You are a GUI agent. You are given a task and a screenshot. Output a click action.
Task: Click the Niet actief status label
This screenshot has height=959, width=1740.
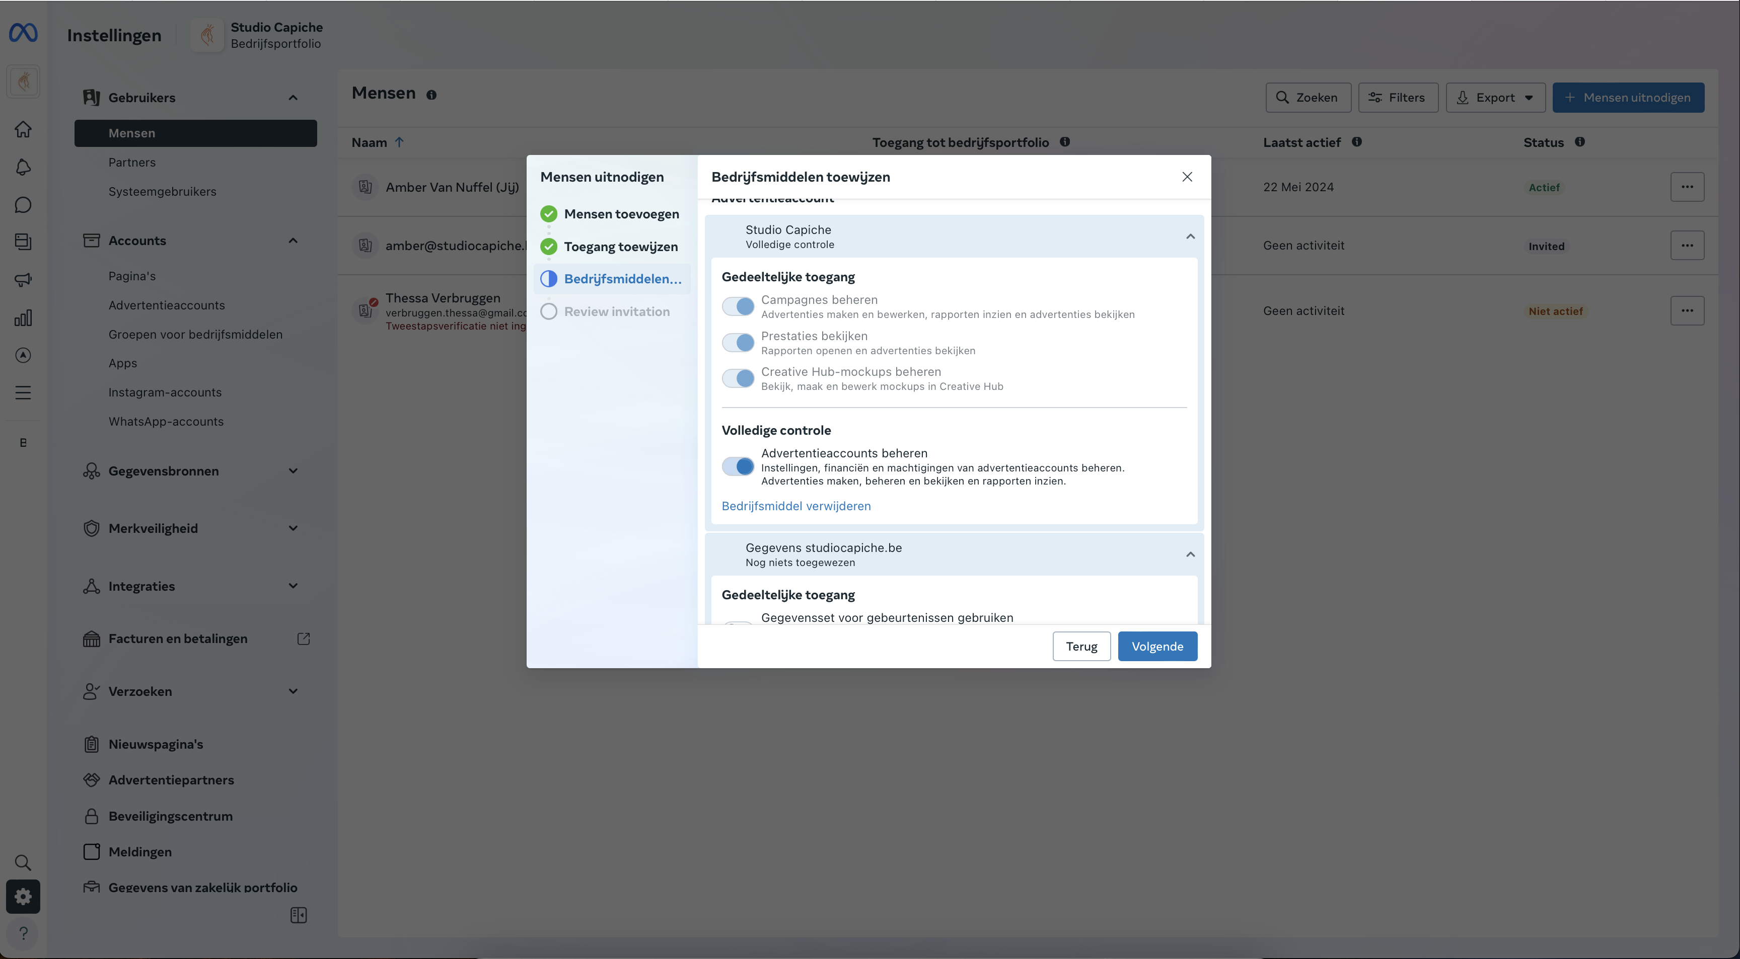point(1556,311)
